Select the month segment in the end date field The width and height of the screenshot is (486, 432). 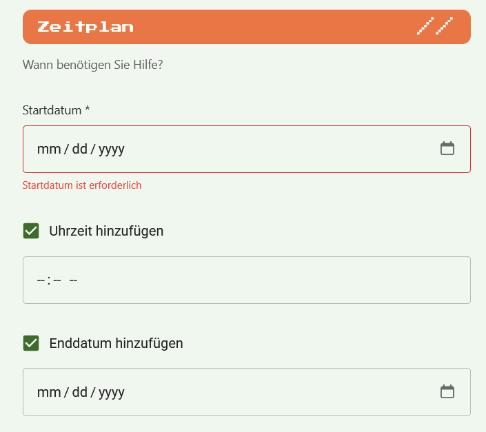(48, 392)
